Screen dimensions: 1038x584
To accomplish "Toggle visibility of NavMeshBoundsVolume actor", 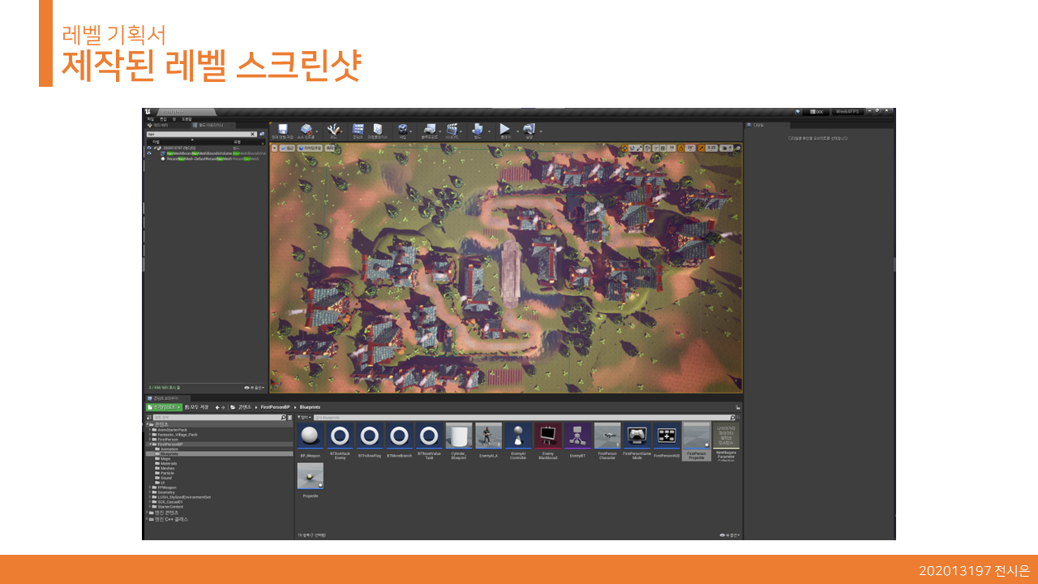I will [x=149, y=153].
